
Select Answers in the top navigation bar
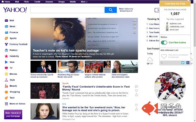pos(49,2)
